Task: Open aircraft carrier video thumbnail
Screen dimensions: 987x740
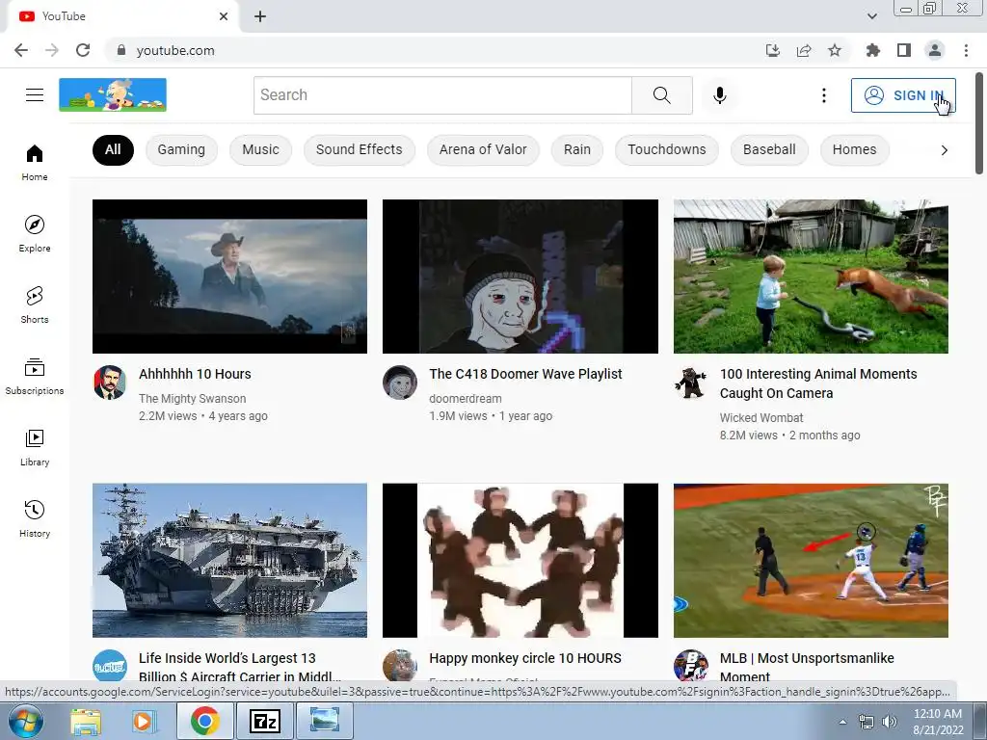Action: pos(229,560)
